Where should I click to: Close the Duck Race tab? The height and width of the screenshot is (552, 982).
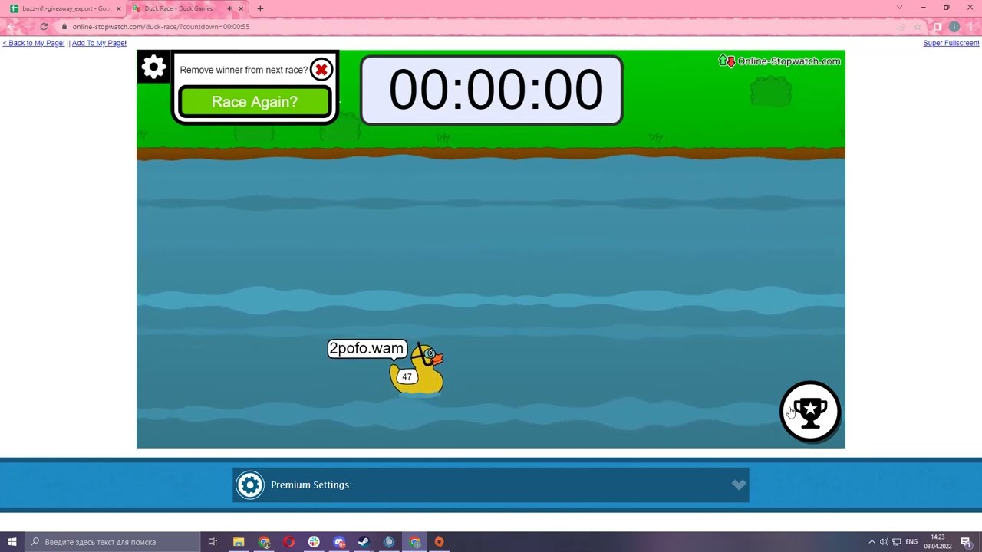click(242, 8)
